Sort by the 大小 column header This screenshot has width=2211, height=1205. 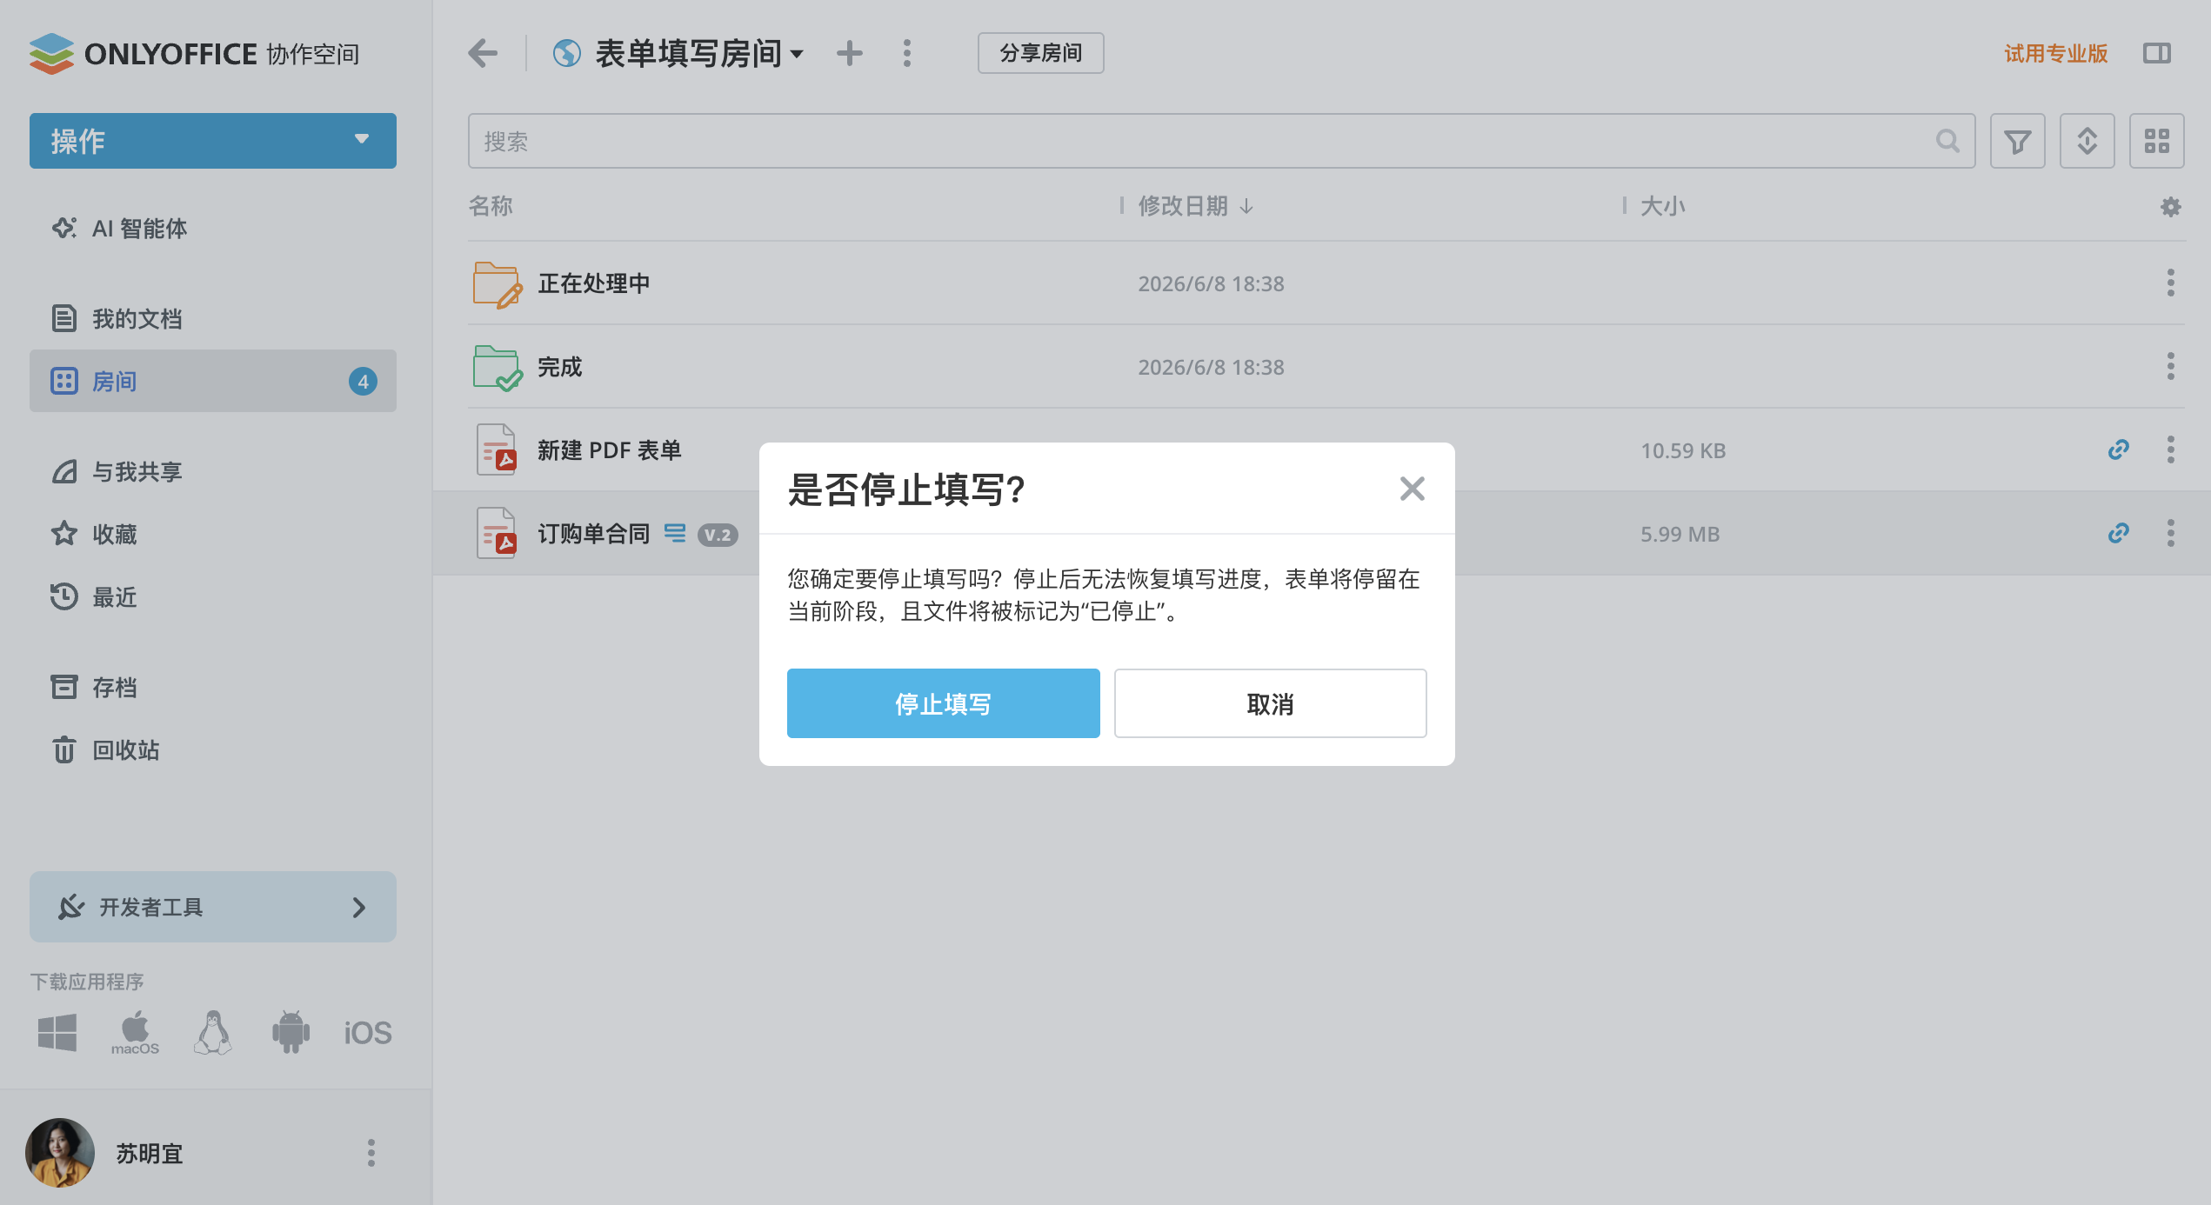[1662, 206]
